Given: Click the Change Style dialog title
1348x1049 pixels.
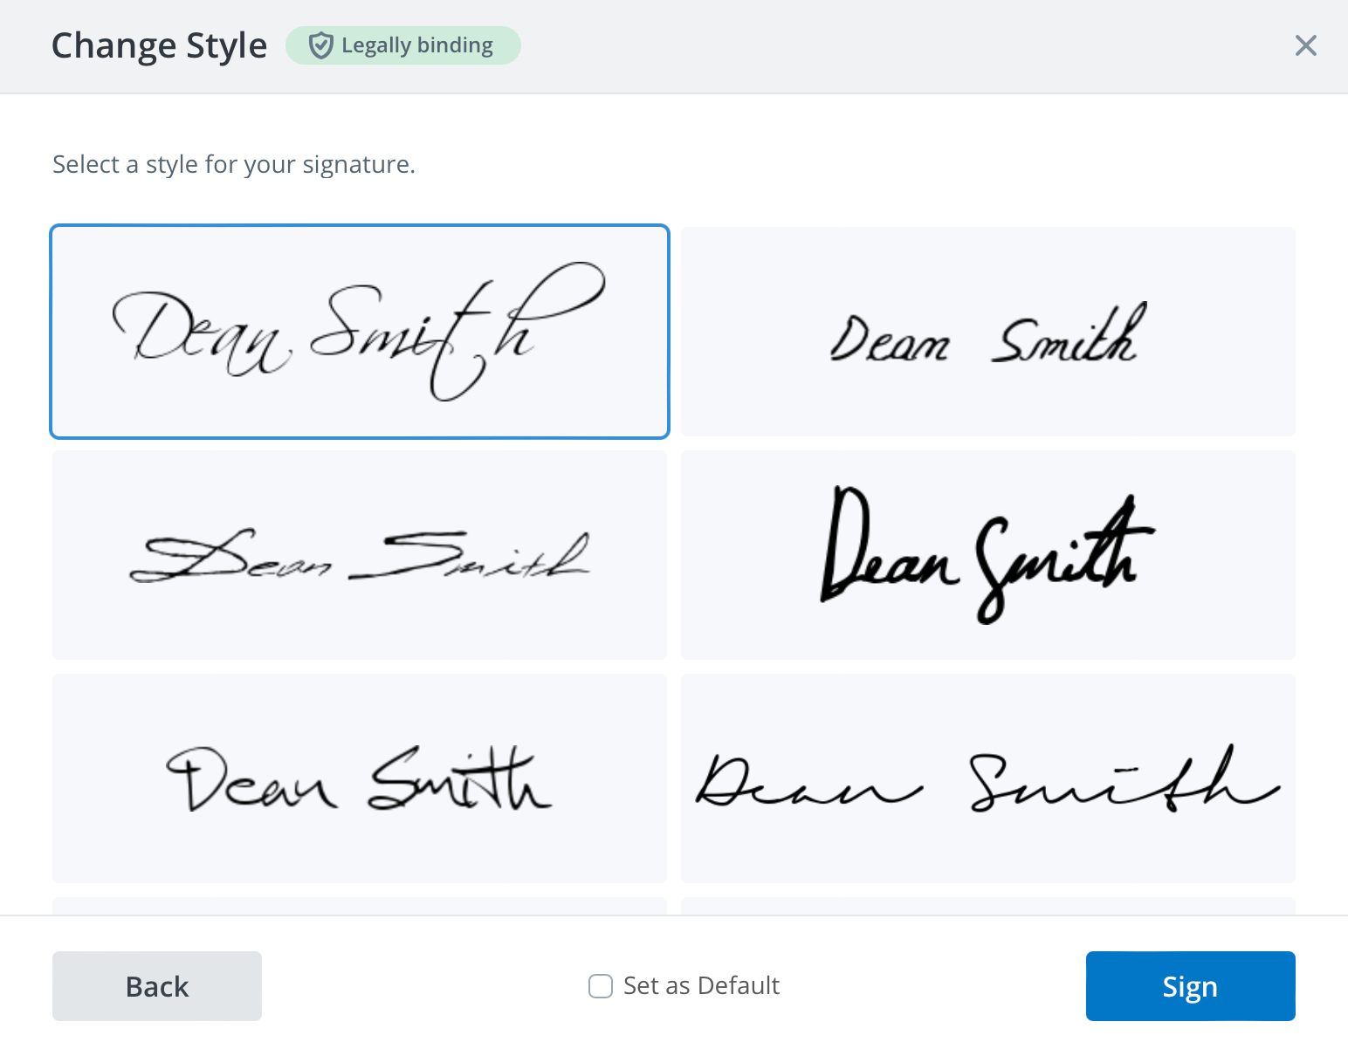Looking at the screenshot, I should [159, 45].
